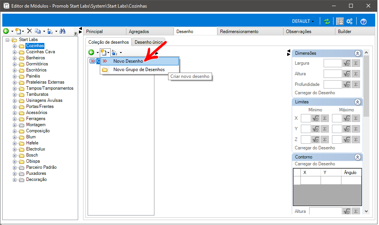Click formula button for Y maximum limit
379x225 pixels.
(347, 129)
